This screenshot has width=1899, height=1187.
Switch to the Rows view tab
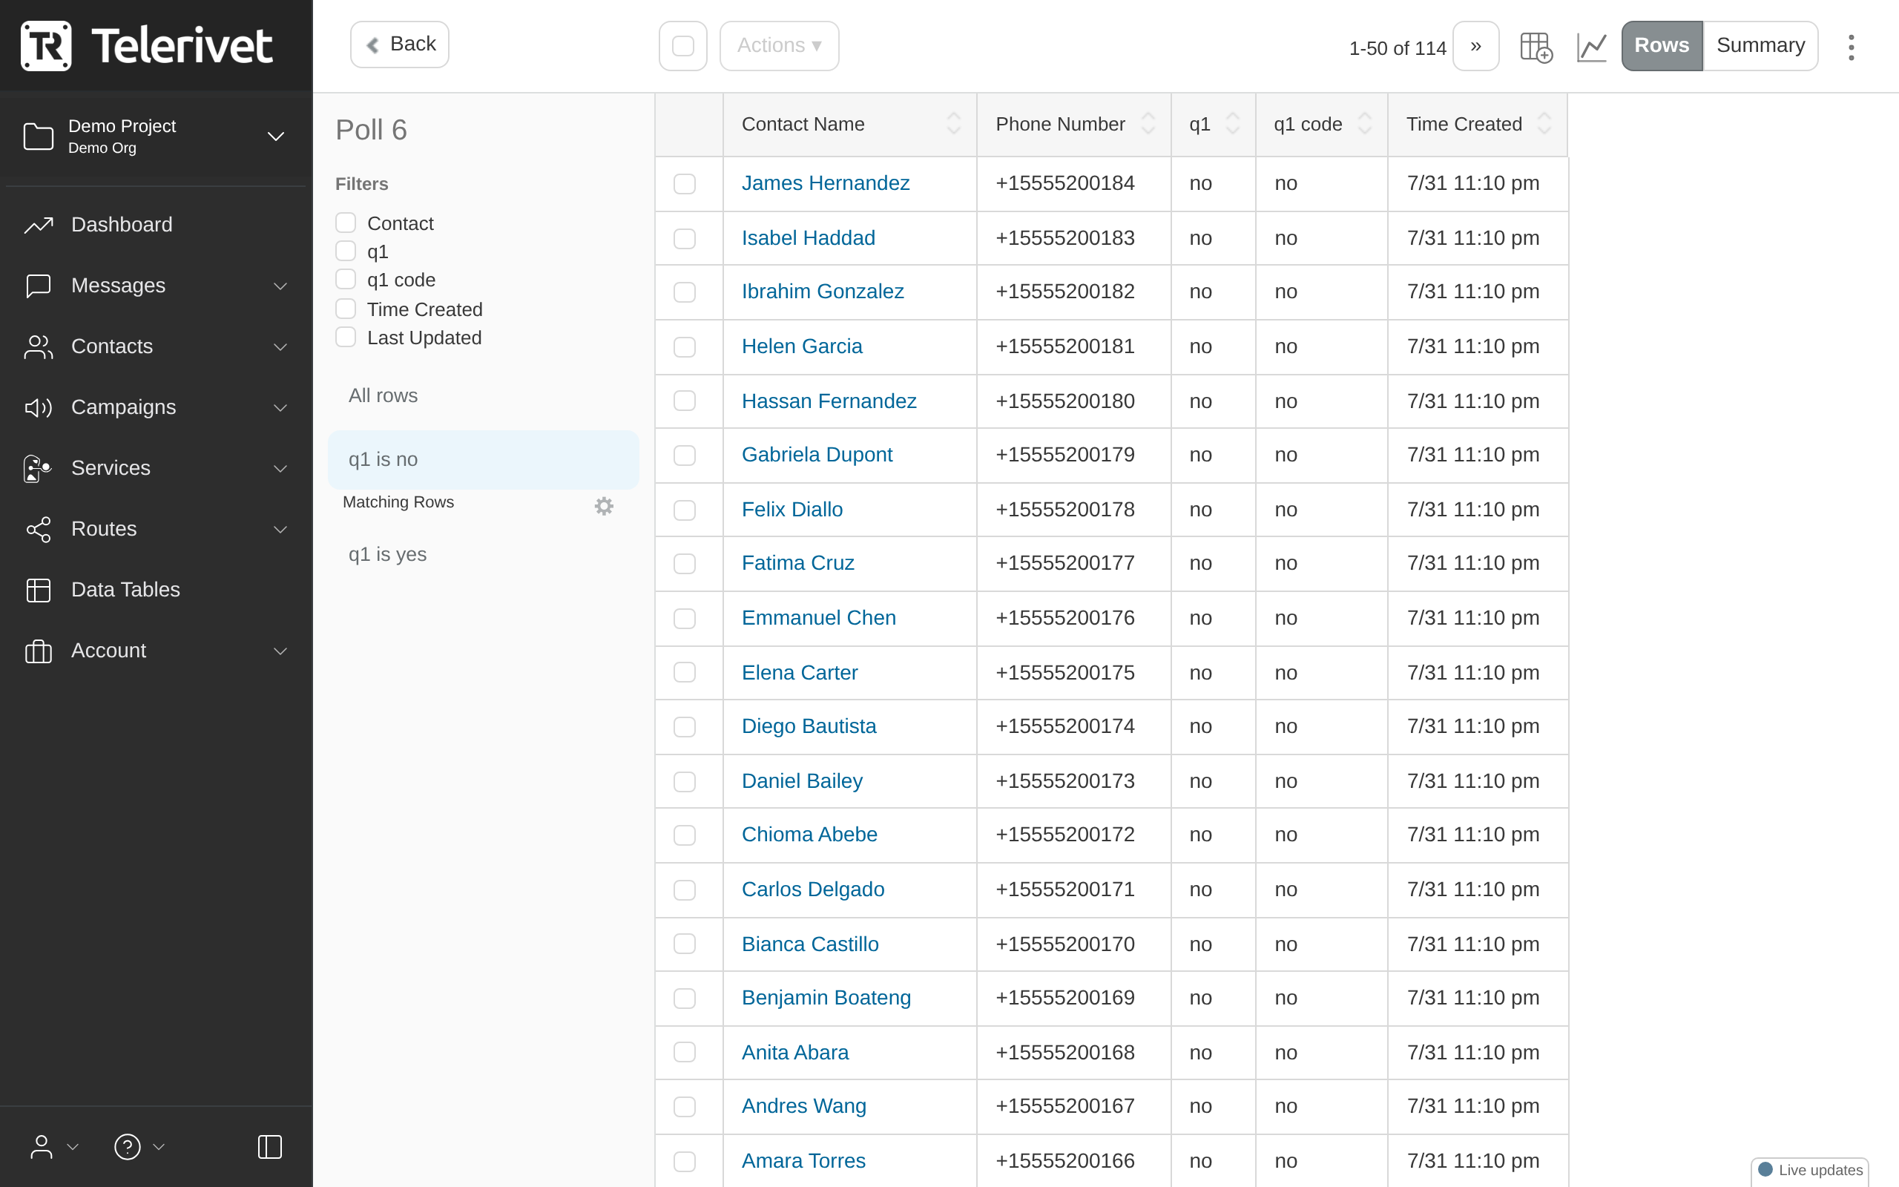click(x=1662, y=46)
